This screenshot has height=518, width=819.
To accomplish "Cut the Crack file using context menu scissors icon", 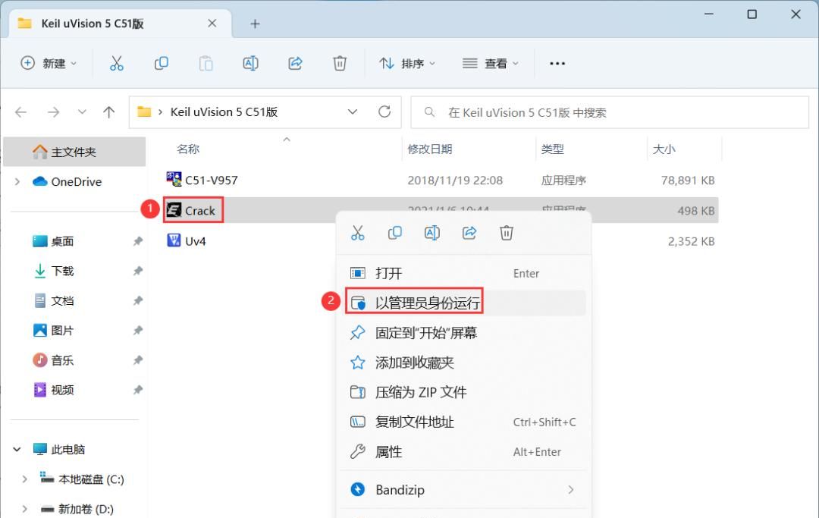I will pos(358,233).
